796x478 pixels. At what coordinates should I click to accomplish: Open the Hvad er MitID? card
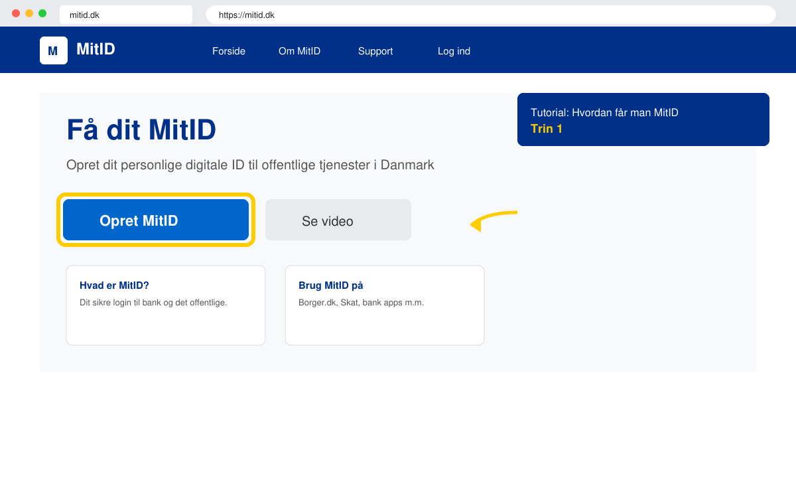(x=166, y=305)
